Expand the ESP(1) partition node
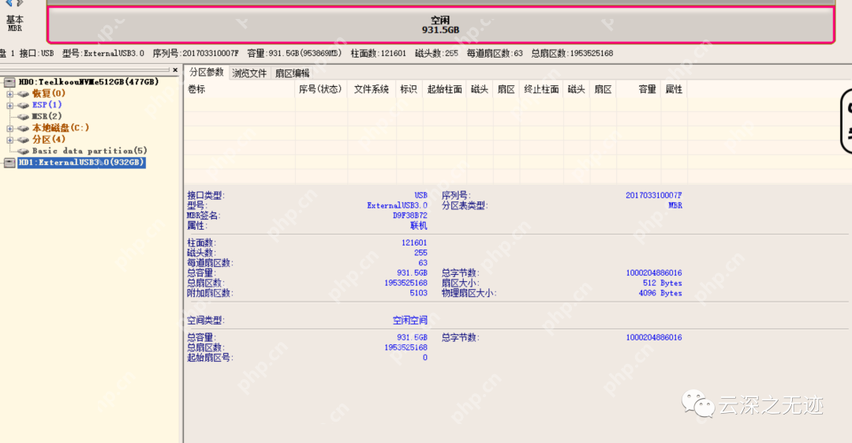This screenshot has width=852, height=443. 9,106
